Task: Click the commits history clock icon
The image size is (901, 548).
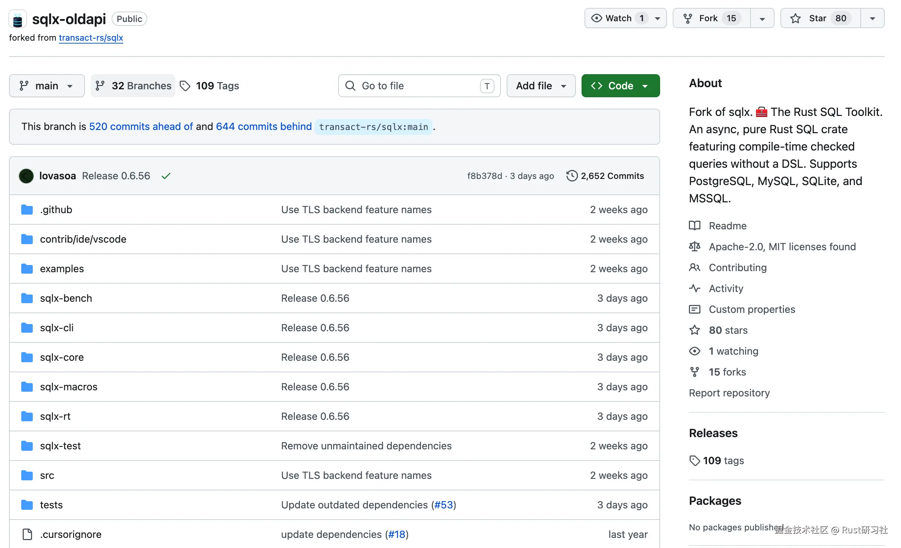Action: point(573,176)
